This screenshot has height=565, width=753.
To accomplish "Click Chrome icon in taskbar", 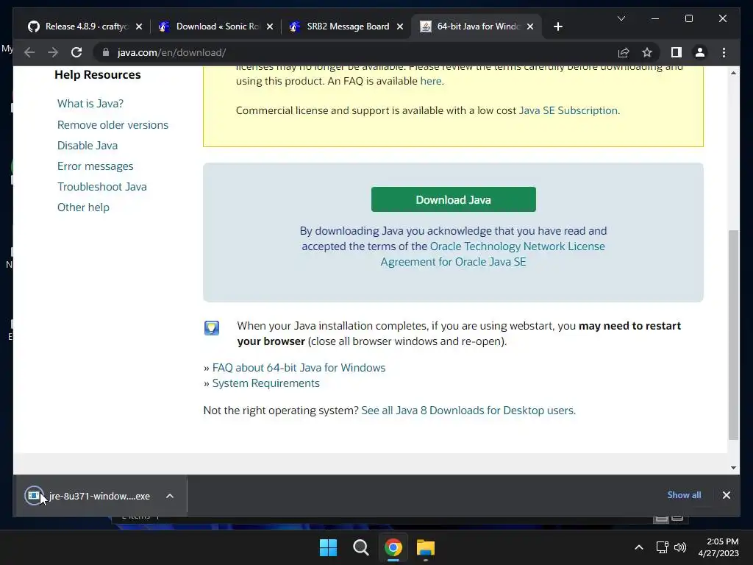I will pos(393,547).
